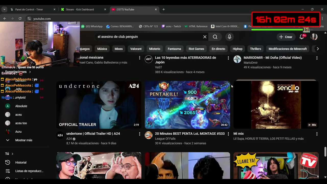Open the A24 channel name link

[x=69, y=139]
